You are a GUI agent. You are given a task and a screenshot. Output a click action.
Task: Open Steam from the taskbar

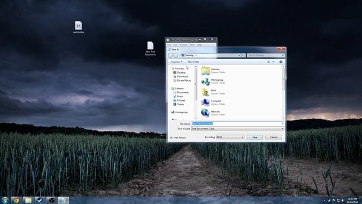click(40, 200)
